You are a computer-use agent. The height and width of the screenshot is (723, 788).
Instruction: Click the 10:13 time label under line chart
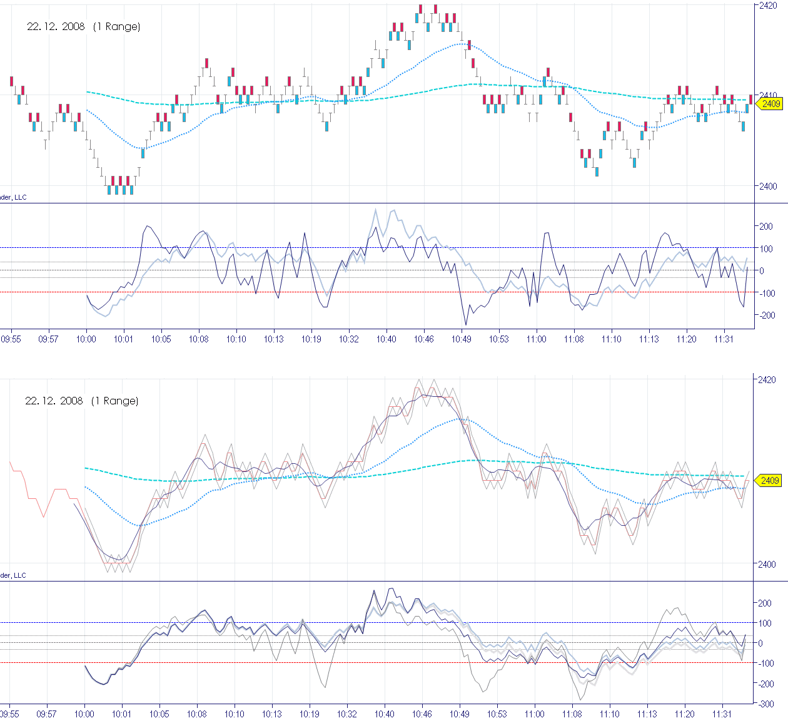click(x=271, y=714)
